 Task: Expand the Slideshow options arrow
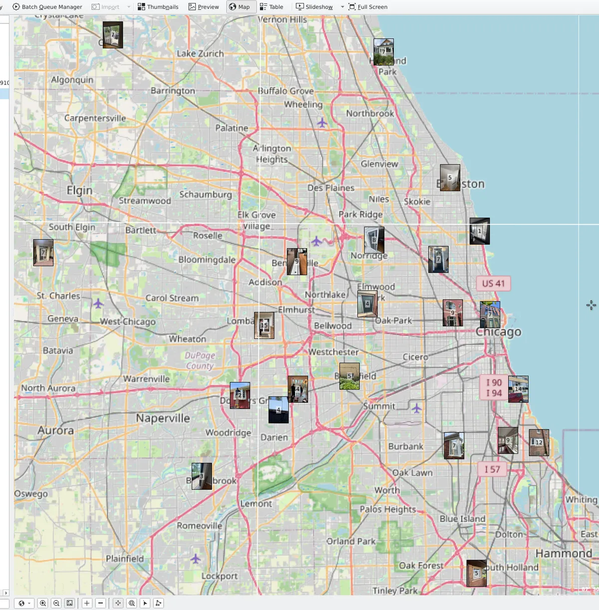(x=342, y=7)
